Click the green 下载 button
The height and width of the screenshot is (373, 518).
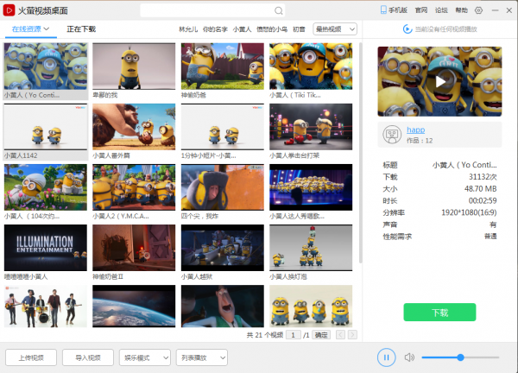(x=439, y=313)
